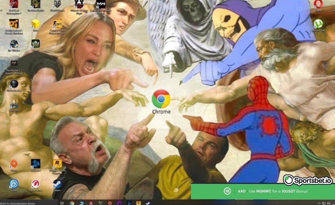The height and width of the screenshot is (205, 335).
Task: Open the Wargaming Game Center desktop shortcut
Action: coord(35,183)
